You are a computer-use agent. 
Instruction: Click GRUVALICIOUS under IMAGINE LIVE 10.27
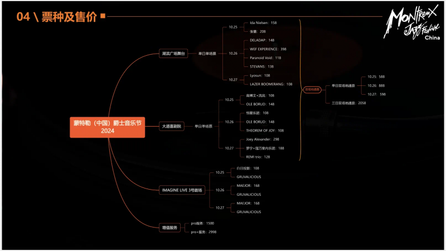249,212
